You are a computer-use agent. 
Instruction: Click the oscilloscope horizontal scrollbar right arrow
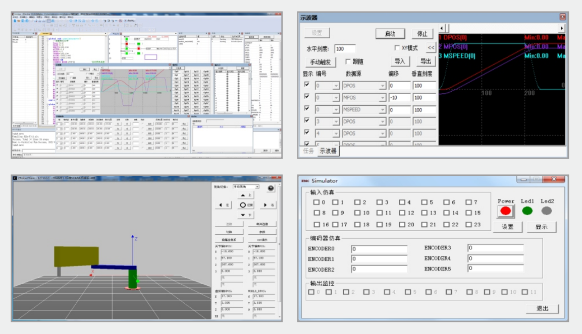[561, 28]
